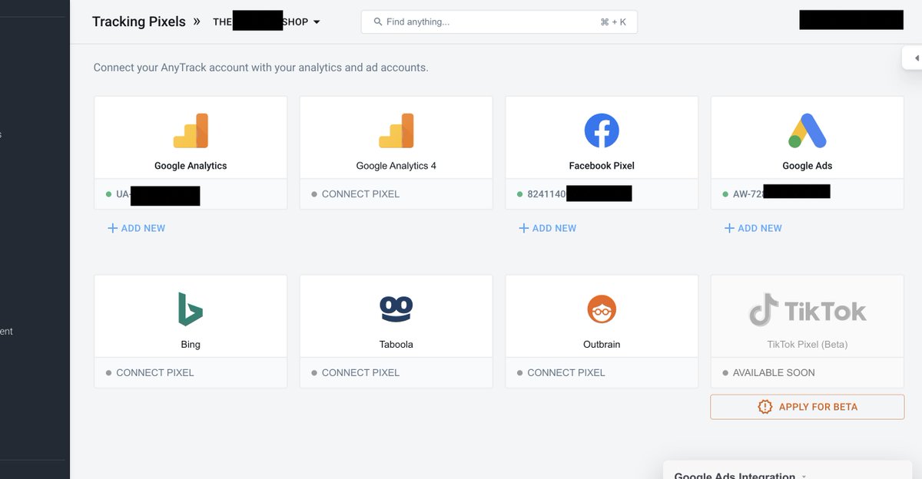Connect a pixel for Taboola
The width and height of the screenshot is (922, 479).
tap(361, 372)
